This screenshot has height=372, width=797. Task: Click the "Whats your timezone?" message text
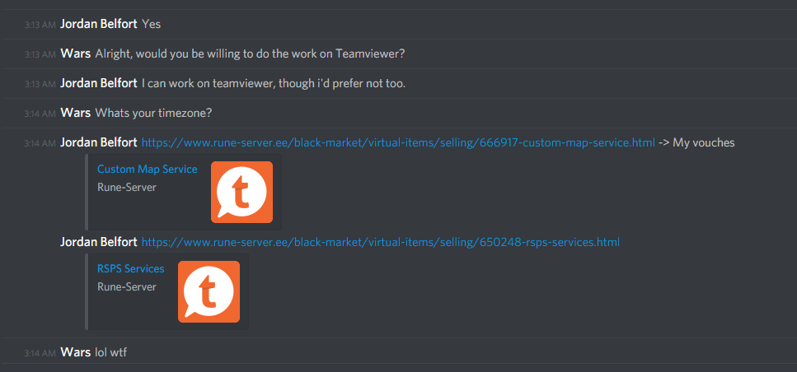(x=153, y=113)
